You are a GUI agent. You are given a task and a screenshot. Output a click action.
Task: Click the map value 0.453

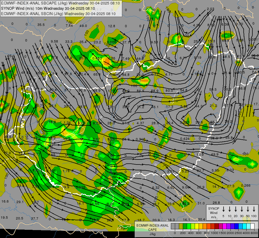coord(97,58)
